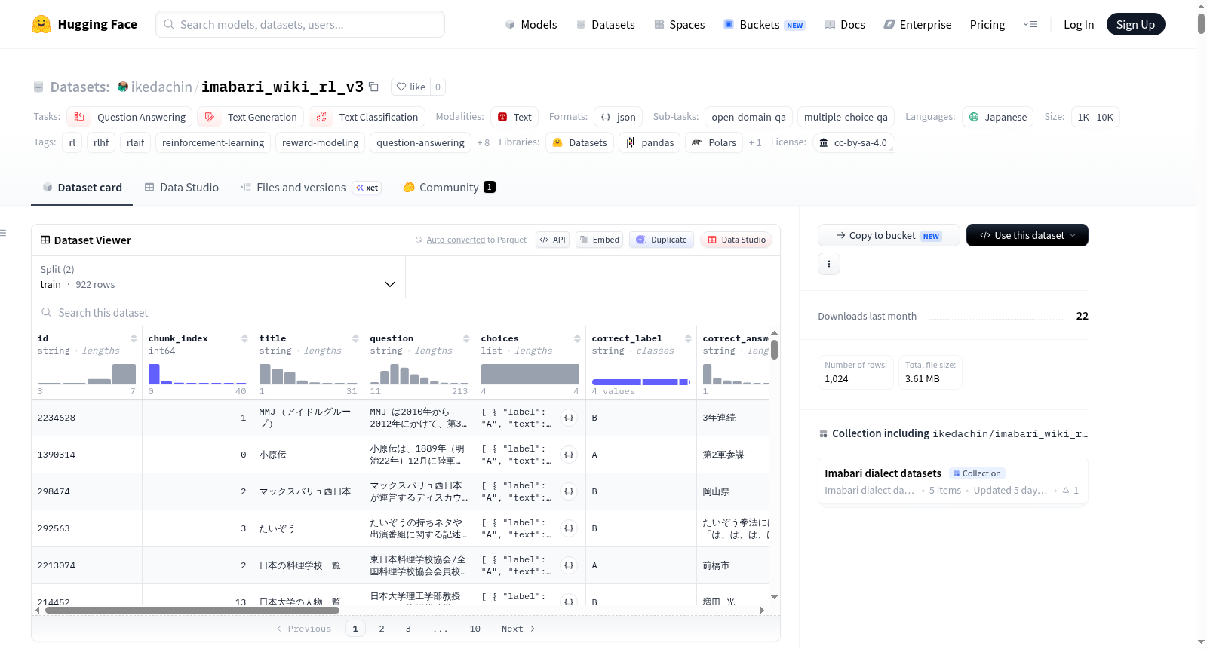
Task: Show the +1 additional libraries
Action: tap(754, 142)
